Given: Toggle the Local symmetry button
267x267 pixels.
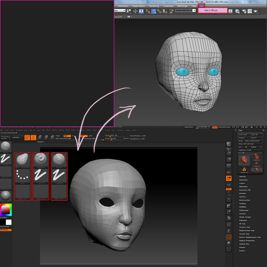Looking at the screenshot, I should pos(229,178).
